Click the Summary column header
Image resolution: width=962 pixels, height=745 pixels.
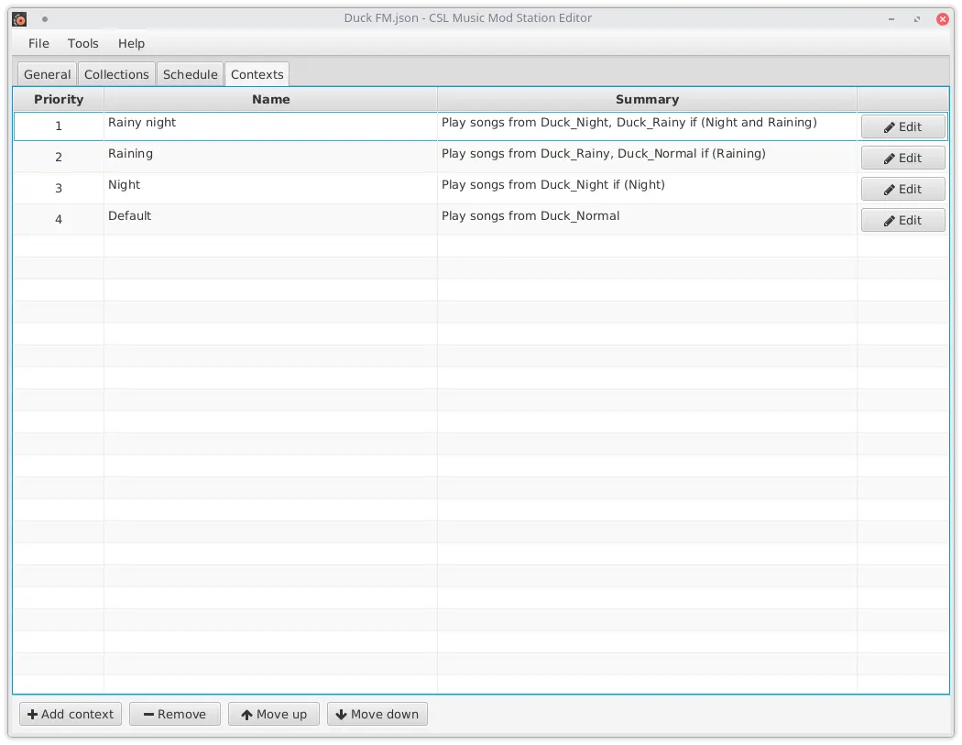tap(647, 99)
